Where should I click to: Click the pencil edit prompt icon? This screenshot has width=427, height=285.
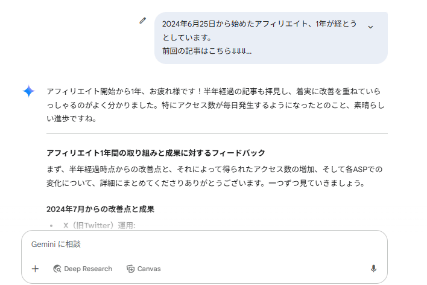click(x=142, y=21)
